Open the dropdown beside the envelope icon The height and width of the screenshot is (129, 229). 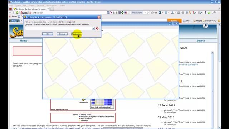click(x=169, y=13)
